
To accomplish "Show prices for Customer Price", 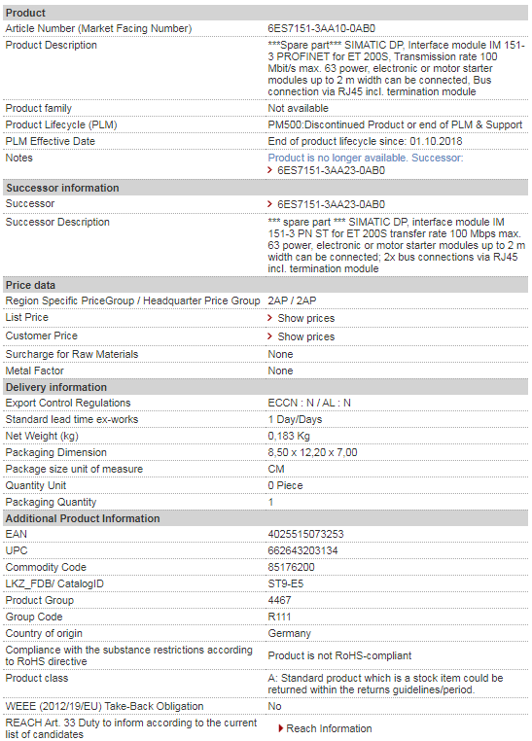I will pyautogui.click(x=306, y=336).
